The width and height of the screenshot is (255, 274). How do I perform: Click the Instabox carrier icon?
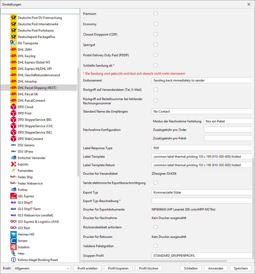pos(13,247)
